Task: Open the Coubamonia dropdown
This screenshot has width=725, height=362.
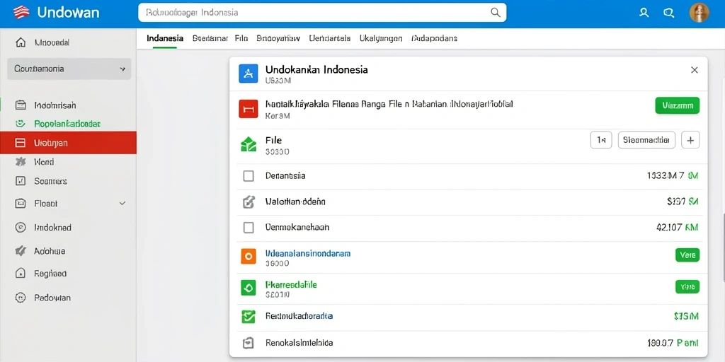Action: coord(69,69)
